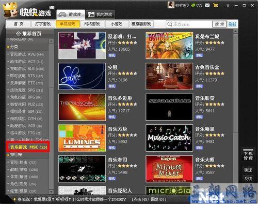
Task: Select the 网络游戏 menu item
Action: coord(92,24)
